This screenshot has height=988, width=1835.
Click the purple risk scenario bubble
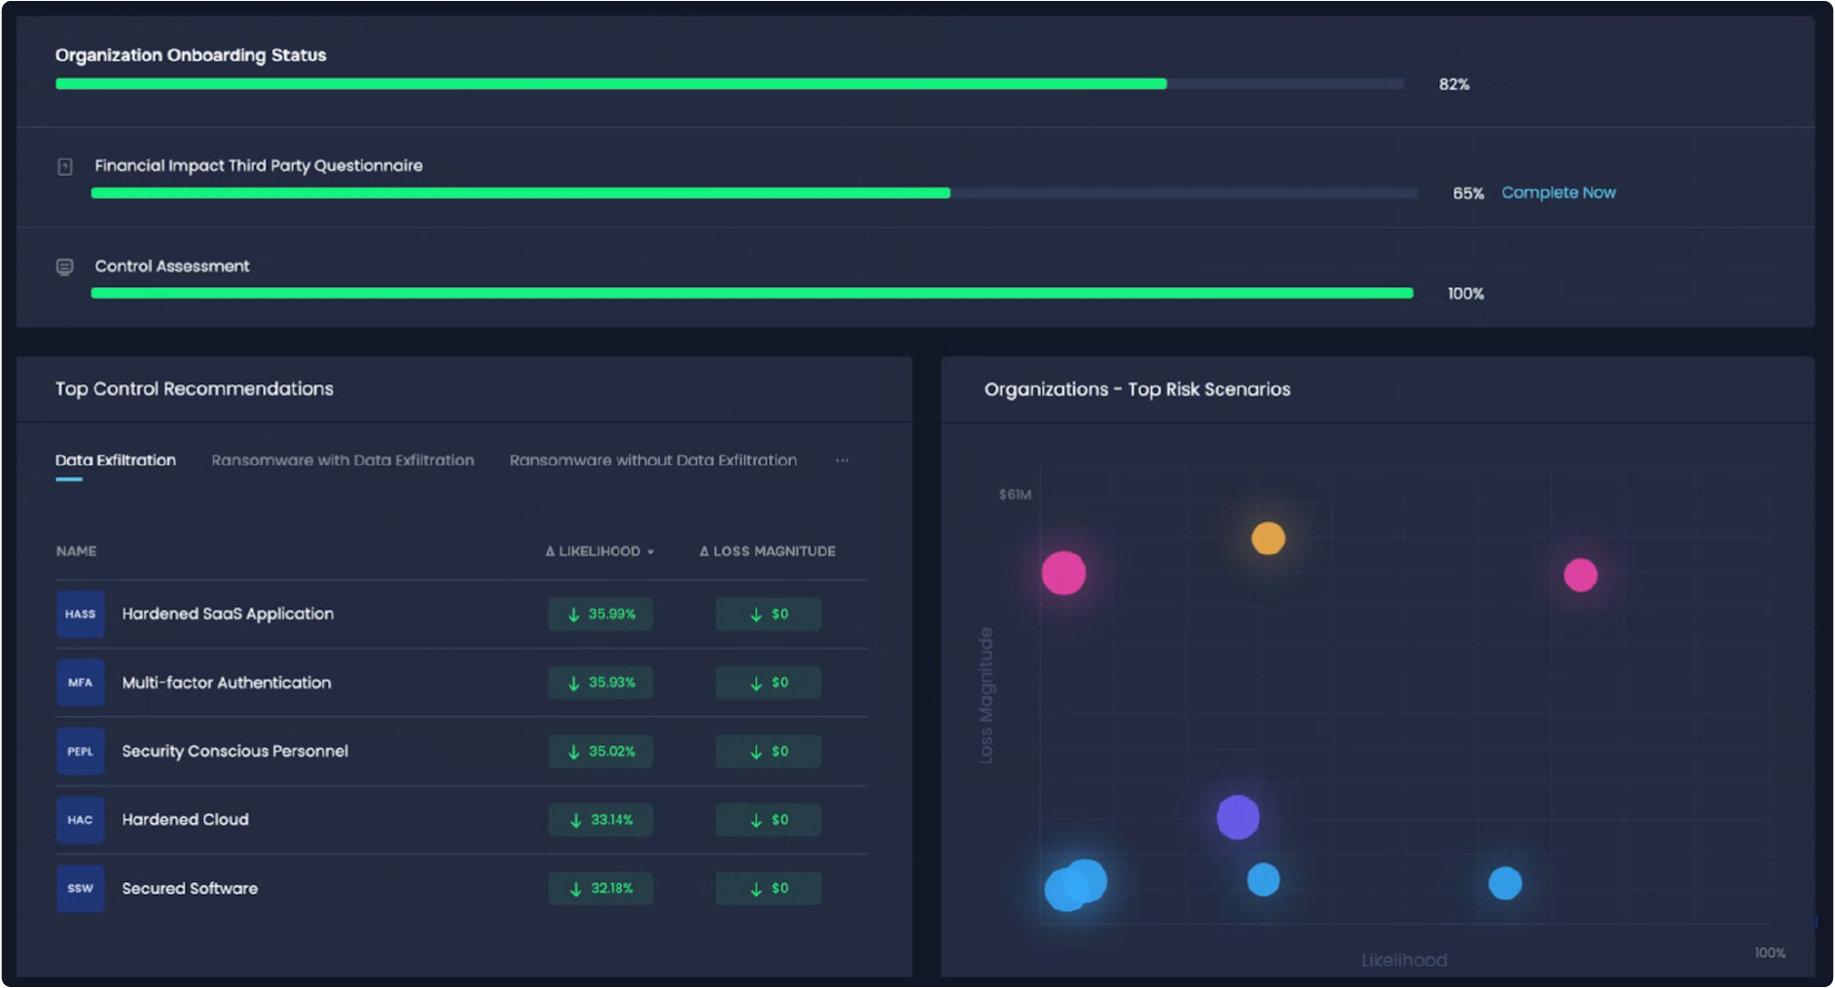coord(1238,817)
